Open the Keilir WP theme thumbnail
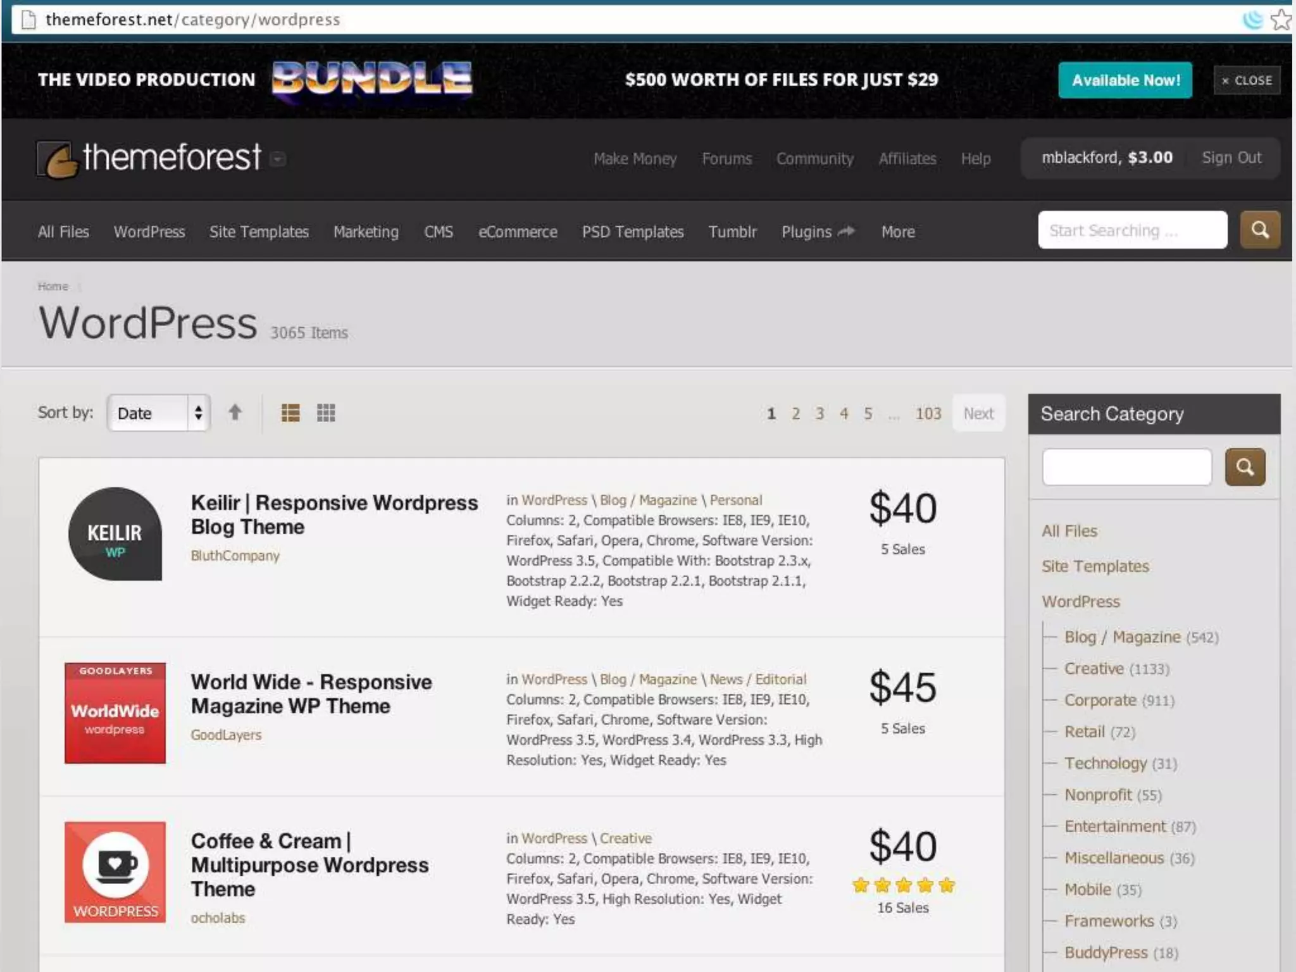The width and height of the screenshot is (1296, 972). tap(115, 533)
